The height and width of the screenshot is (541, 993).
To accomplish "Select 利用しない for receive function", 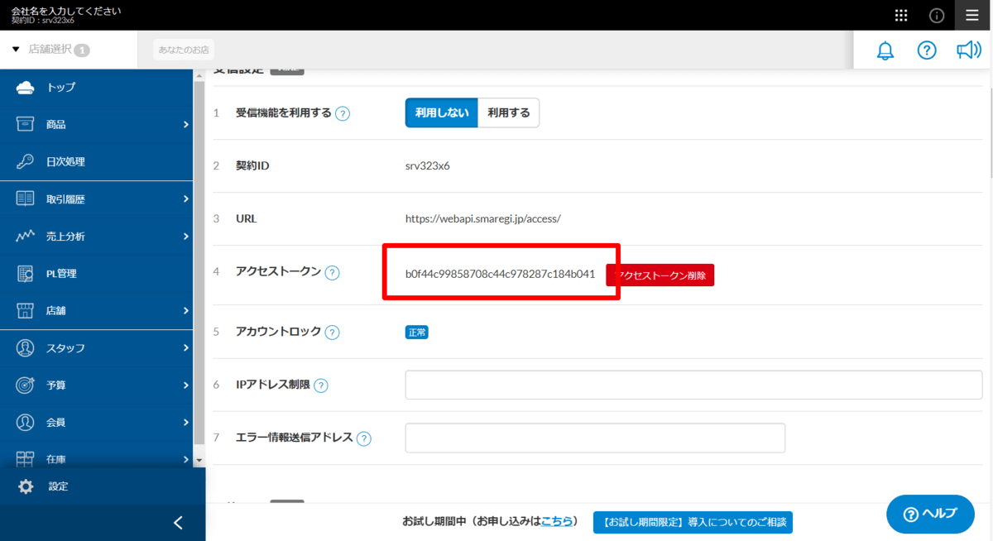I will coord(442,113).
